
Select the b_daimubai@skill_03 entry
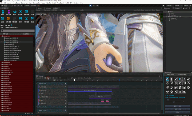(12, 38)
